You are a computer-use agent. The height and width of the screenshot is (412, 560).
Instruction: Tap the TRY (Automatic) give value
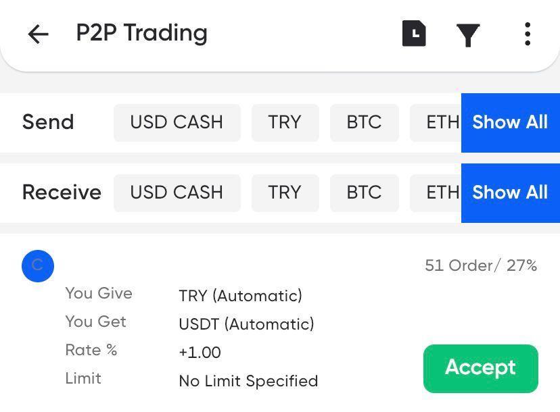point(240,296)
